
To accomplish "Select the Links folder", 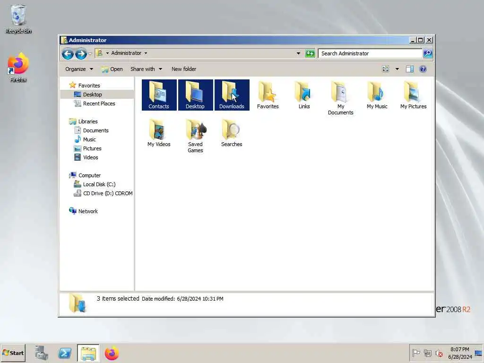I will [304, 95].
